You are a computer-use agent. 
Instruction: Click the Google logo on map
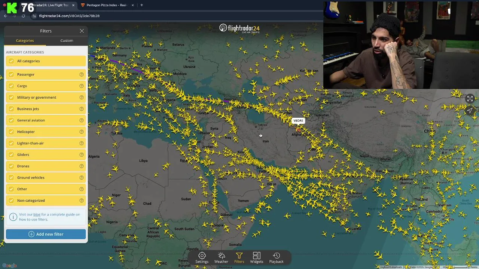click(x=9, y=266)
